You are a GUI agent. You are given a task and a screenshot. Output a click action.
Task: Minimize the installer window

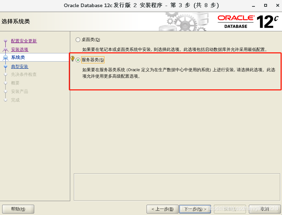[253, 6]
